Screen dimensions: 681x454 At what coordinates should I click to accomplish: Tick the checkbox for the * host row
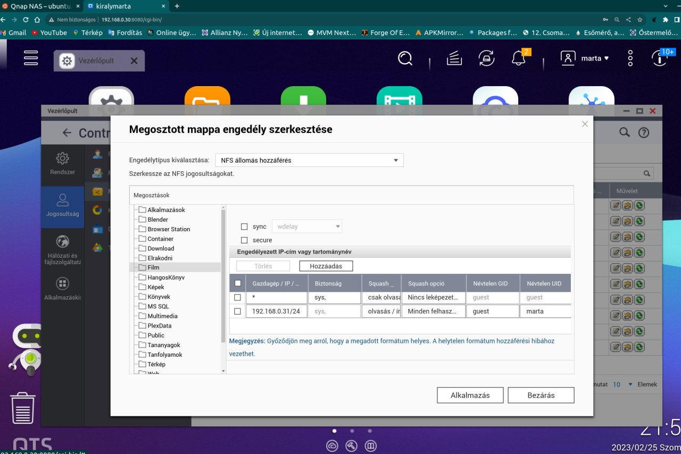pos(238,298)
